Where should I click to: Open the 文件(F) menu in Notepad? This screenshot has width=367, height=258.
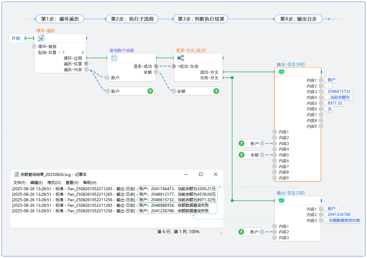(x=19, y=183)
